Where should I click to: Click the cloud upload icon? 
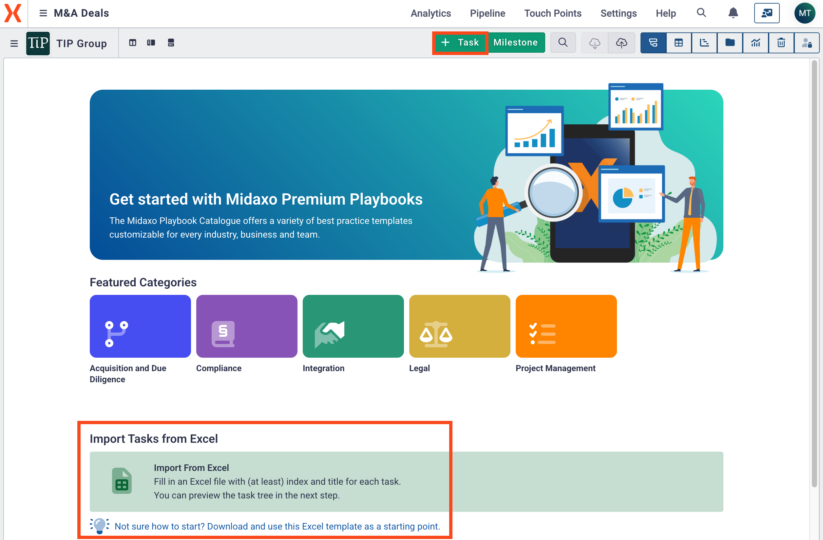click(x=622, y=43)
